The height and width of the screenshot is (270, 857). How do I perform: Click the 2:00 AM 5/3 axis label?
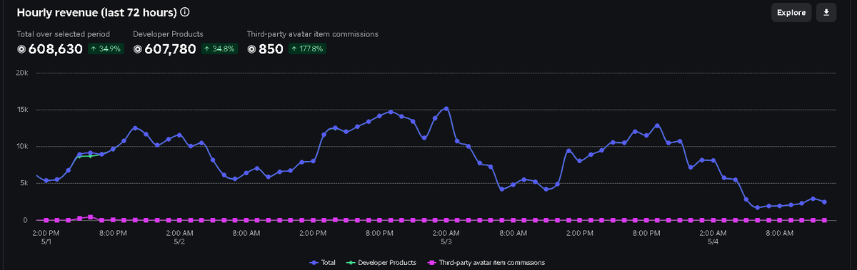(x=446, y=237)
